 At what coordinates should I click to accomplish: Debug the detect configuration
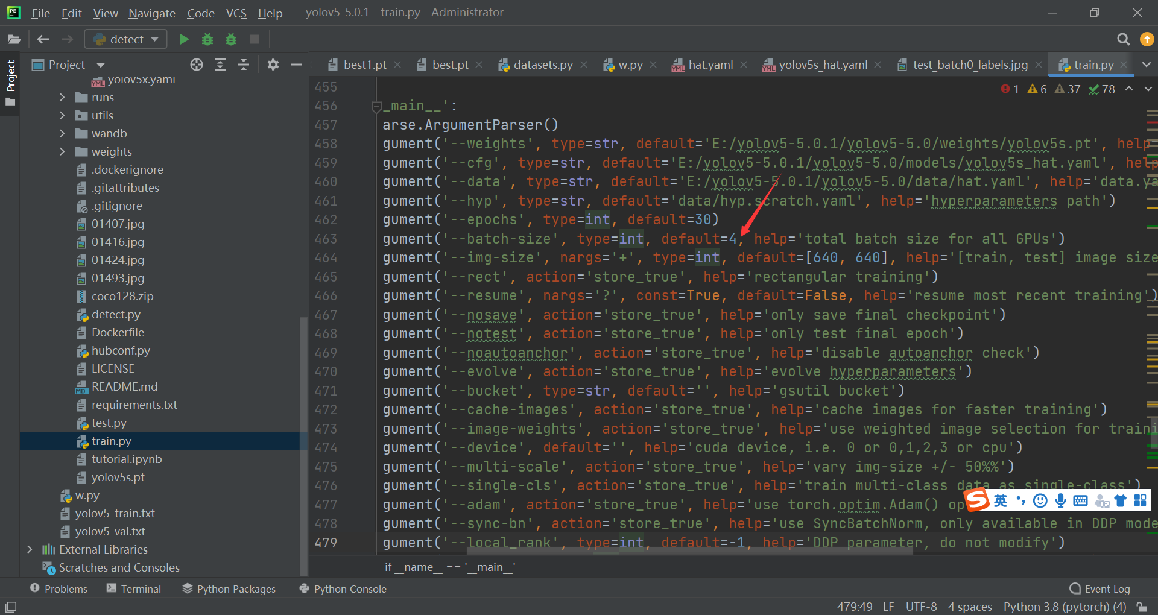tap(207, 39)
